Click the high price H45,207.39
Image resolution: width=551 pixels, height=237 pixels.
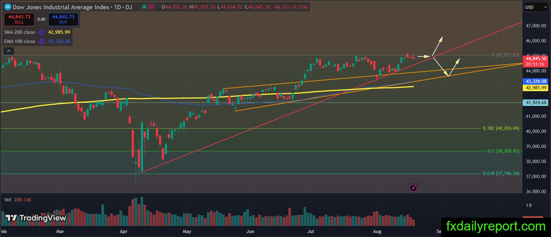pos(202,7)
